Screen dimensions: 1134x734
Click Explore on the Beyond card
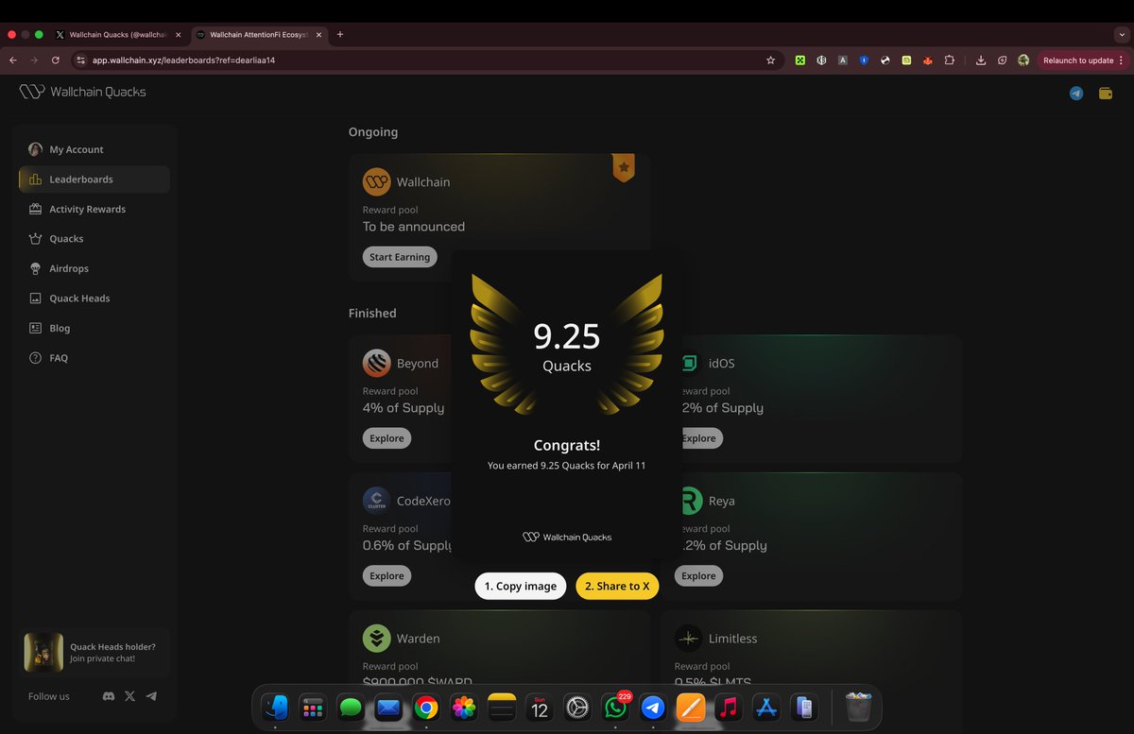[387, 438]
